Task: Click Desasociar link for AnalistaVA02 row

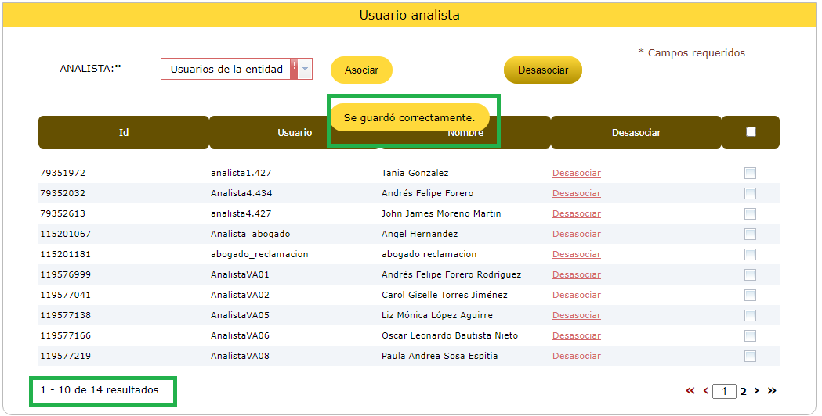Action: pyautogui.click(x=576, y=295)
